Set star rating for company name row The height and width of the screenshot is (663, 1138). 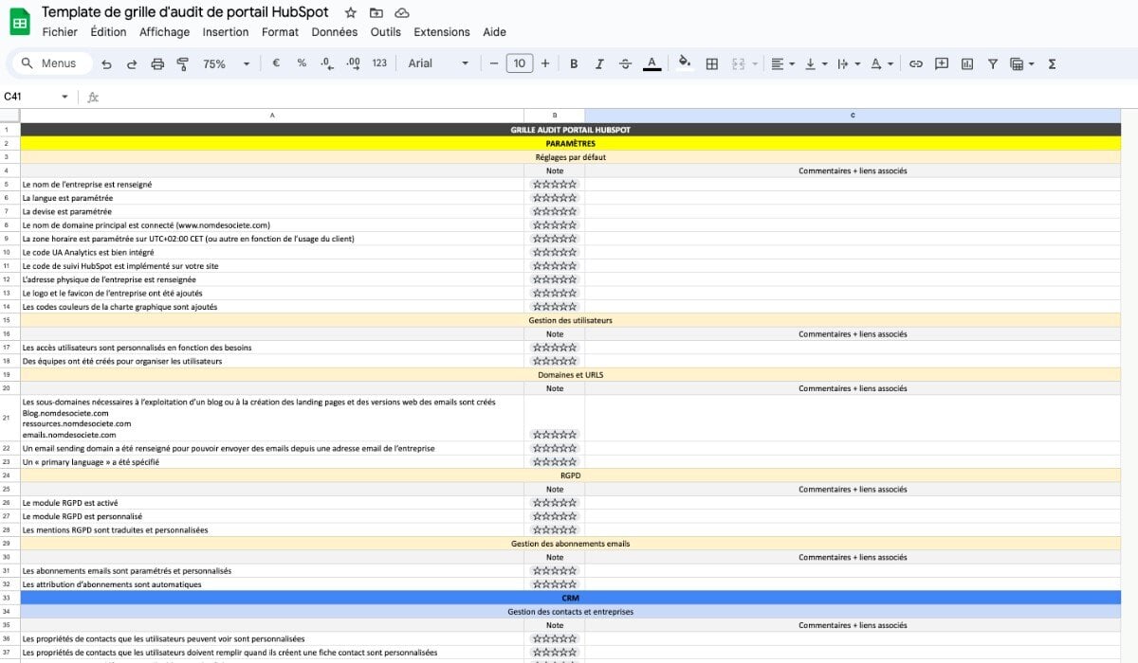tap(555, 185)
